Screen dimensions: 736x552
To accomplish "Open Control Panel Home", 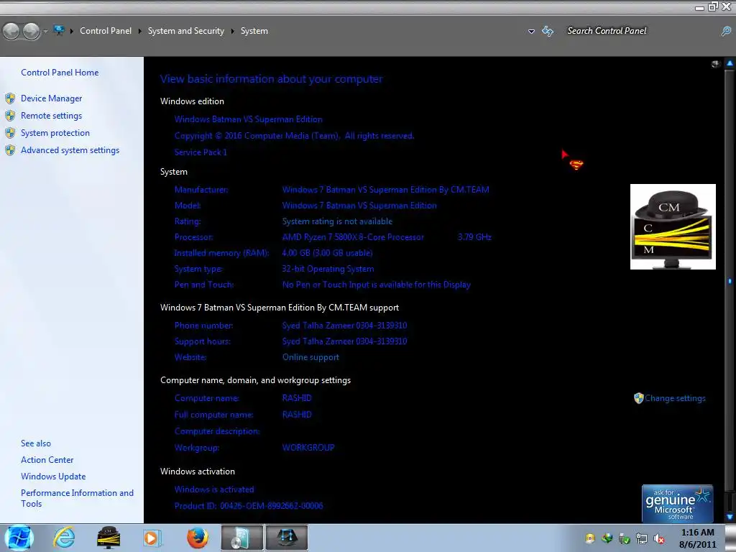I will coord(60,73).
